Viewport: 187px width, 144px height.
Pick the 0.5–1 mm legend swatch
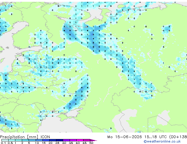[x=12, y=140]
